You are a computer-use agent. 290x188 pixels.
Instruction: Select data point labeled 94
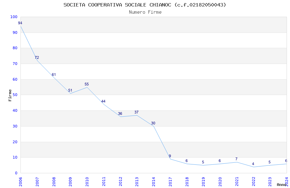coord(20,23)
